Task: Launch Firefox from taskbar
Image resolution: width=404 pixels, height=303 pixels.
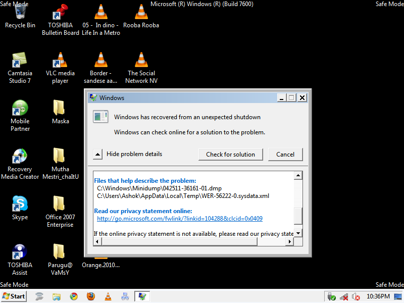Action: click(x=91, y=296)
